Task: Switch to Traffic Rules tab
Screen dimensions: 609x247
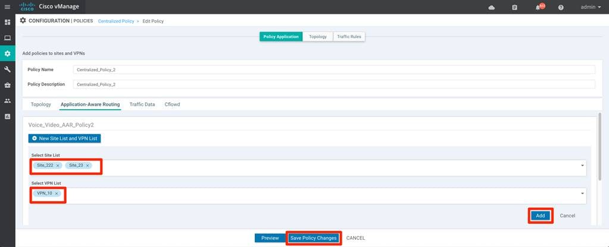Action: coord(349,36)
